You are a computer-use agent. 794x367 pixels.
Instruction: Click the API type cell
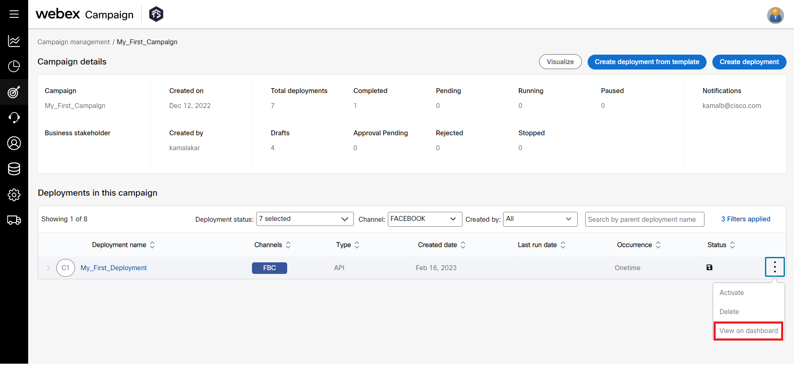pyautogui.click(x=339, y=268)
